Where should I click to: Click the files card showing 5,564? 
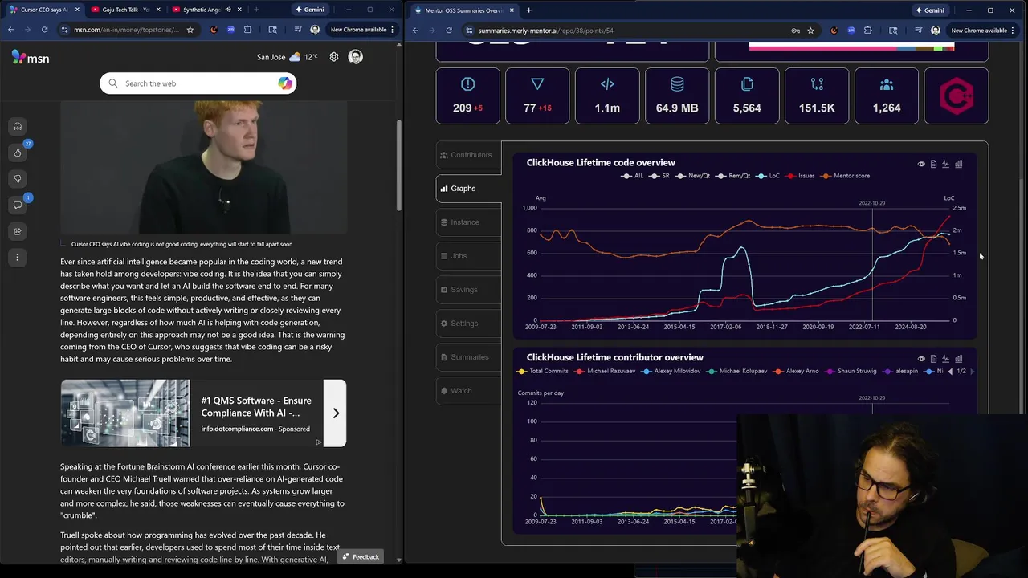tap(747, 96)
